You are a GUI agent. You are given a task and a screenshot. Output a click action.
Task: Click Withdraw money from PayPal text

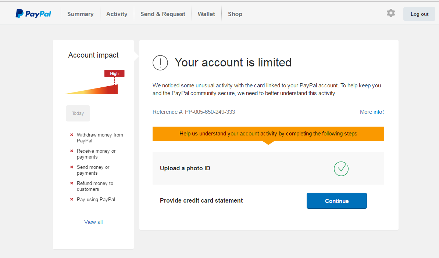100,138
